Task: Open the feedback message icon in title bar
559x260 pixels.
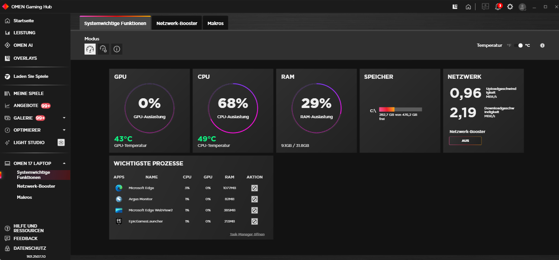Action: [x=485, y=7]
